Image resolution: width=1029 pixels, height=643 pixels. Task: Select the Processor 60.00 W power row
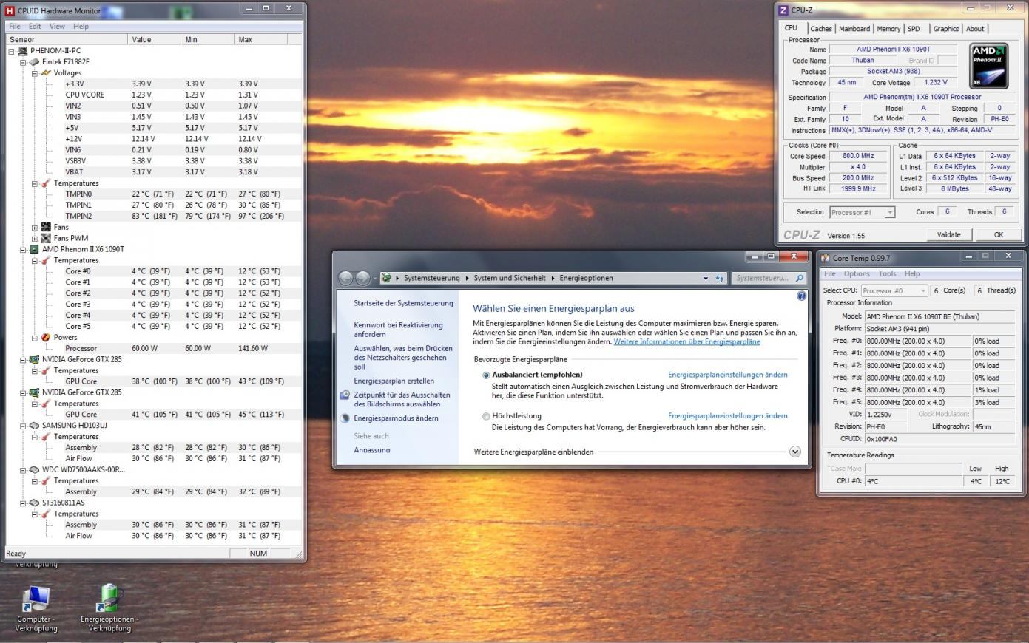click(x=154, y=348)
